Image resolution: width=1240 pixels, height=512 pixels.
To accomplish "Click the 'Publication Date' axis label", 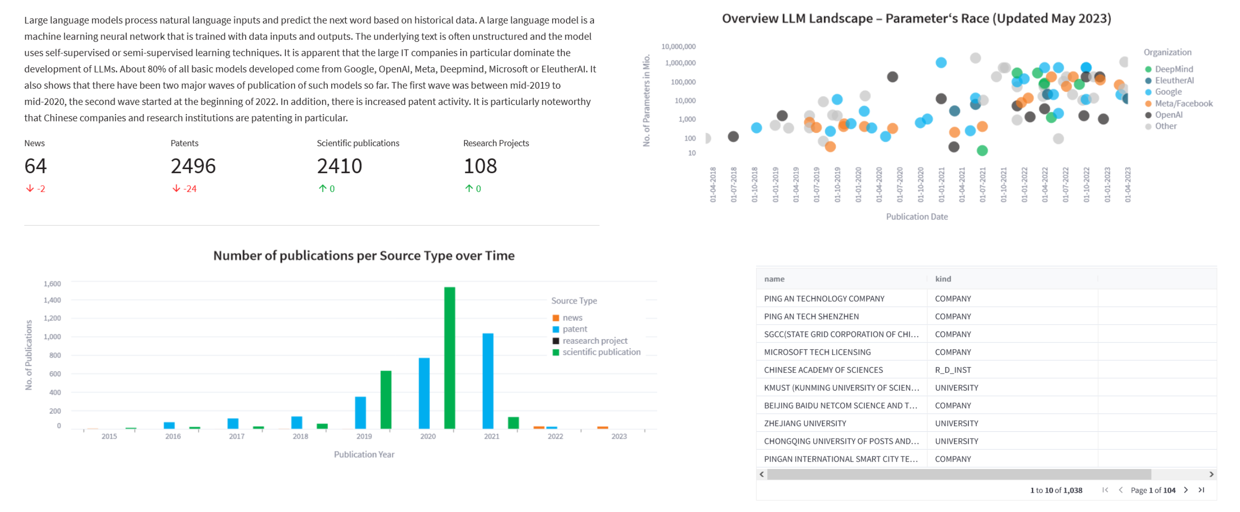I will [916, 217].
